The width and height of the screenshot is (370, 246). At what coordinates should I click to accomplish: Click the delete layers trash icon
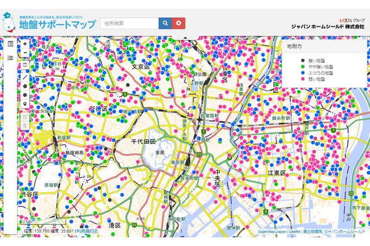(25, 125)
